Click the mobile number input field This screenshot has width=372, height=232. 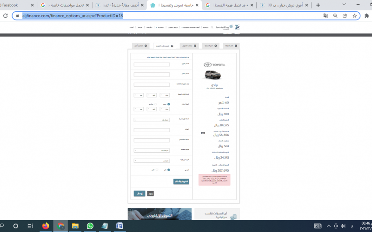(152, 130)
